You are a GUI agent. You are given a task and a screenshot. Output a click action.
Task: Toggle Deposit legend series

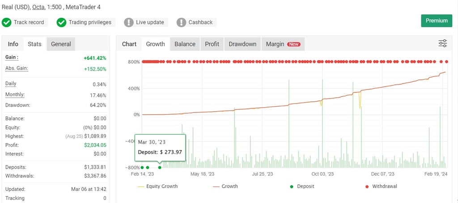302,186
